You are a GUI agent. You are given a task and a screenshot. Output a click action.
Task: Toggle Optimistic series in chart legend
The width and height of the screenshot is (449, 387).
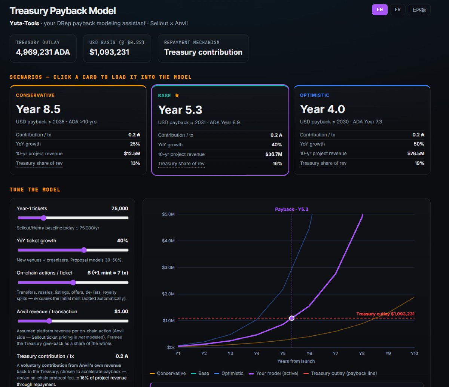(x=229, y=373)
